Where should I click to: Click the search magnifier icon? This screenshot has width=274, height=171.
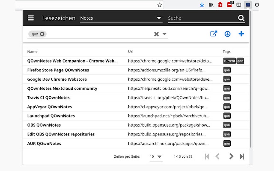pyautogui.click(x=241, y=18)
